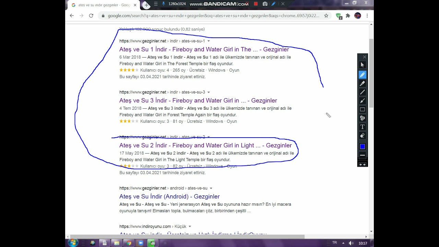Open the volume speaker tray icon

tap(351, 243)
